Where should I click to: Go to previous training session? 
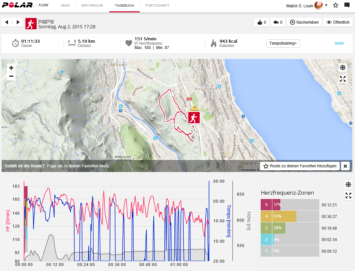point(7,22)
